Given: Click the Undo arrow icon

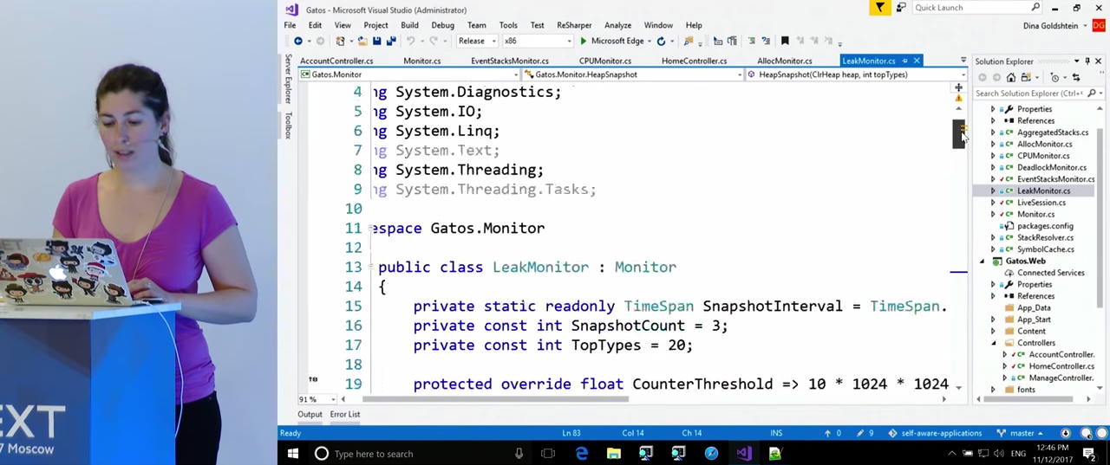Looking at the screenshot, I should coord(411,41).
